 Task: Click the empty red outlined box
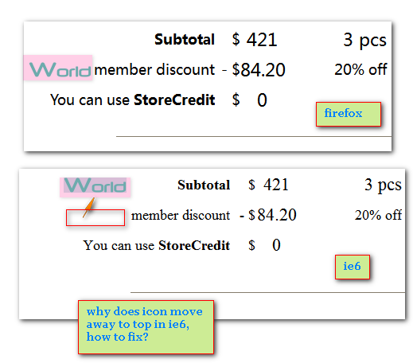[95, 217]
